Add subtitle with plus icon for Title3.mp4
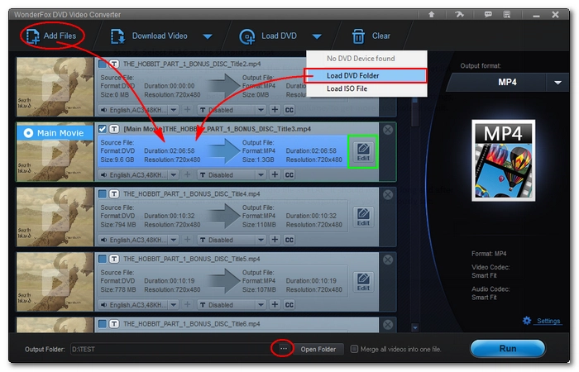 [275, 174]
